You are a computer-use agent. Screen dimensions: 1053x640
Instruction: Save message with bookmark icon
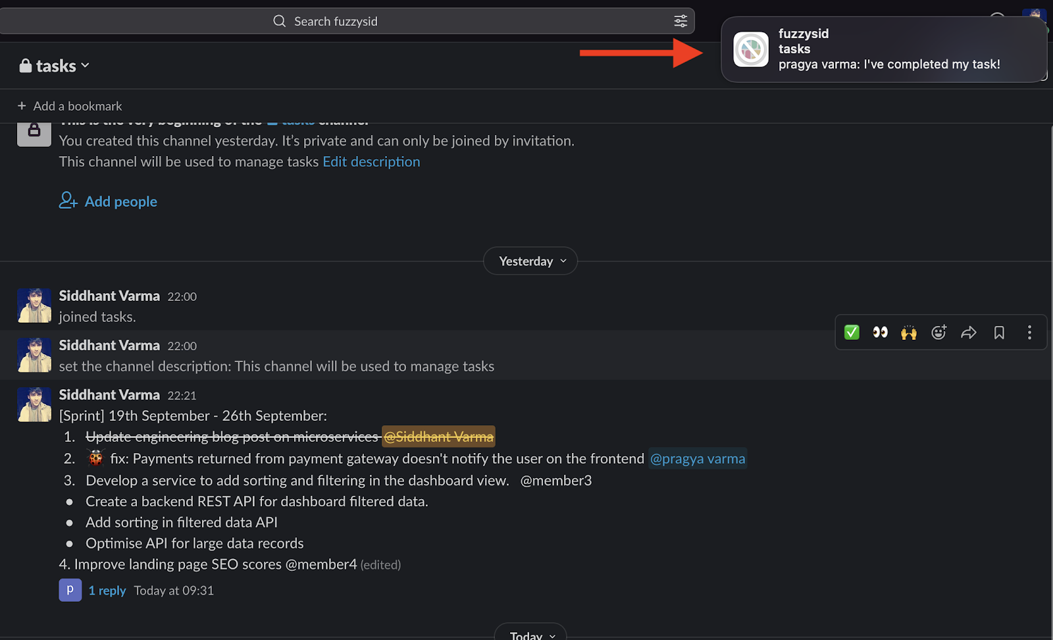(999, 333)
